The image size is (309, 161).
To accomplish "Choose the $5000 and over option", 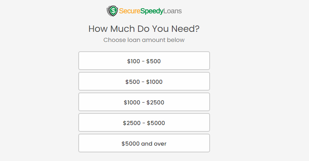I will coord(144,143).
